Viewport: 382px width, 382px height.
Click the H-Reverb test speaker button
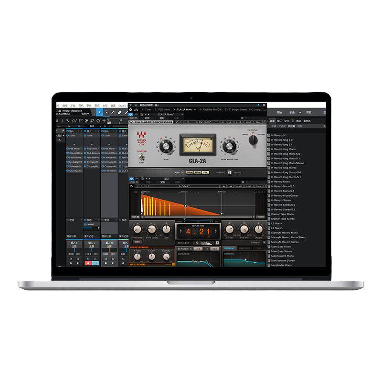coord(136,217)
